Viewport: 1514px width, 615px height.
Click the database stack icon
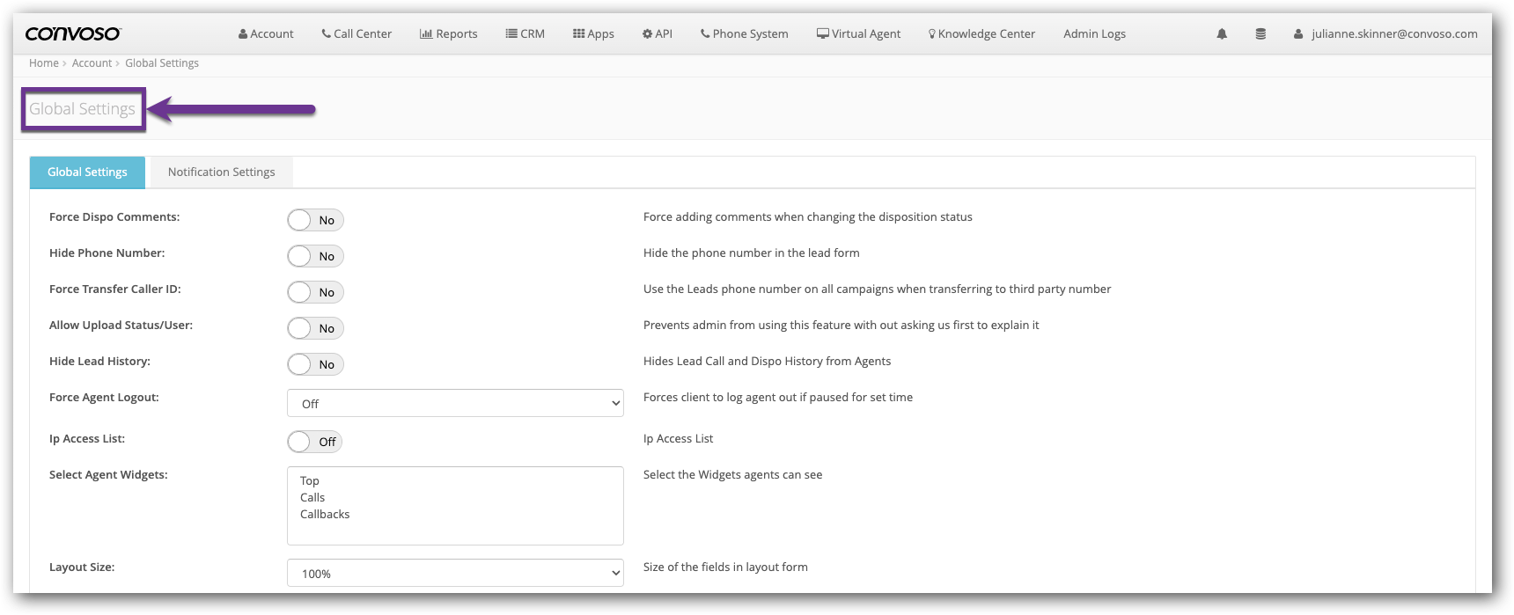(x=1260, y=33)
